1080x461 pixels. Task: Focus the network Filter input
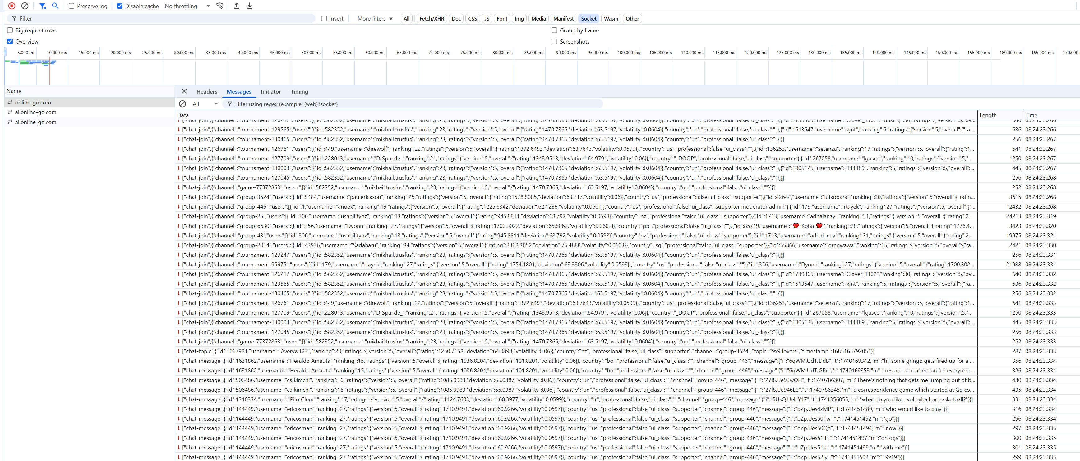pos(161,18)
